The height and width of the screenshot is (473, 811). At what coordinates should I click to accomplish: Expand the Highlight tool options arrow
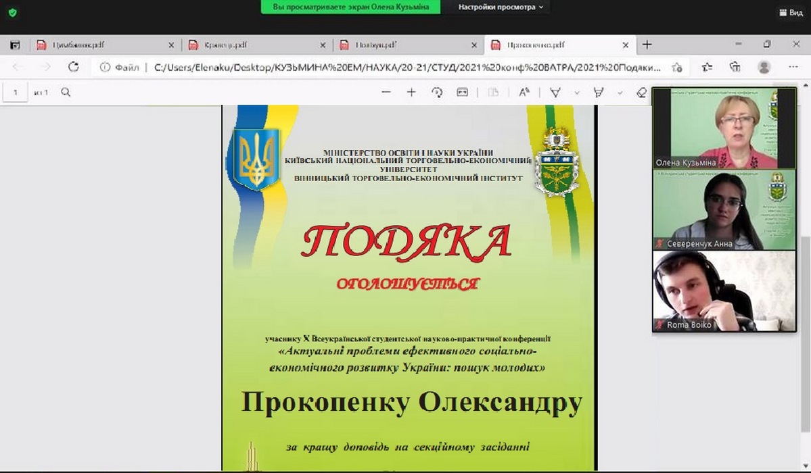click(619, 93)
